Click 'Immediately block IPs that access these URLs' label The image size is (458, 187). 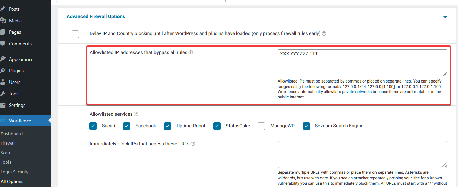140,144
